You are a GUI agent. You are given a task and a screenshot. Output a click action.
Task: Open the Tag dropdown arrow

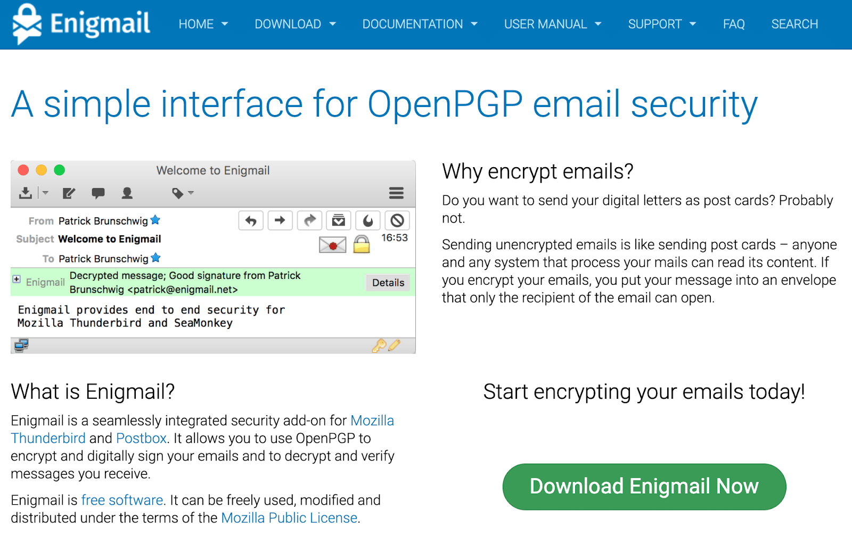[190, 193]
